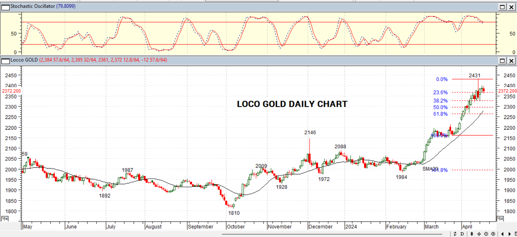517x237 pixels.
Task: Click the Locco GOLD title label
Action: [24, 60]
